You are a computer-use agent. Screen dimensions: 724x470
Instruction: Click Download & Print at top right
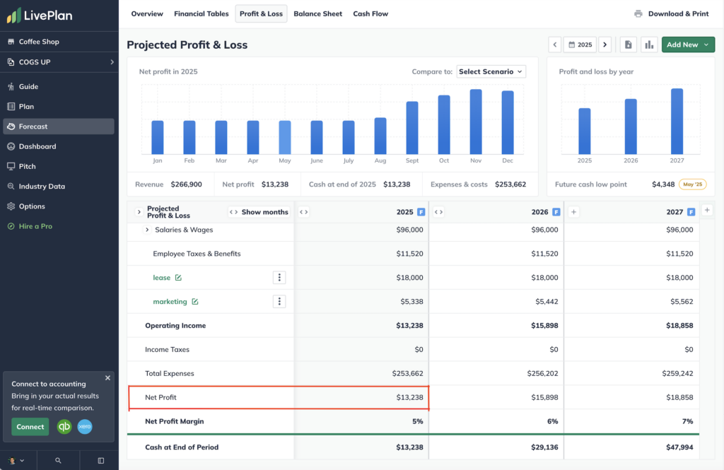[x=672, y=13]
